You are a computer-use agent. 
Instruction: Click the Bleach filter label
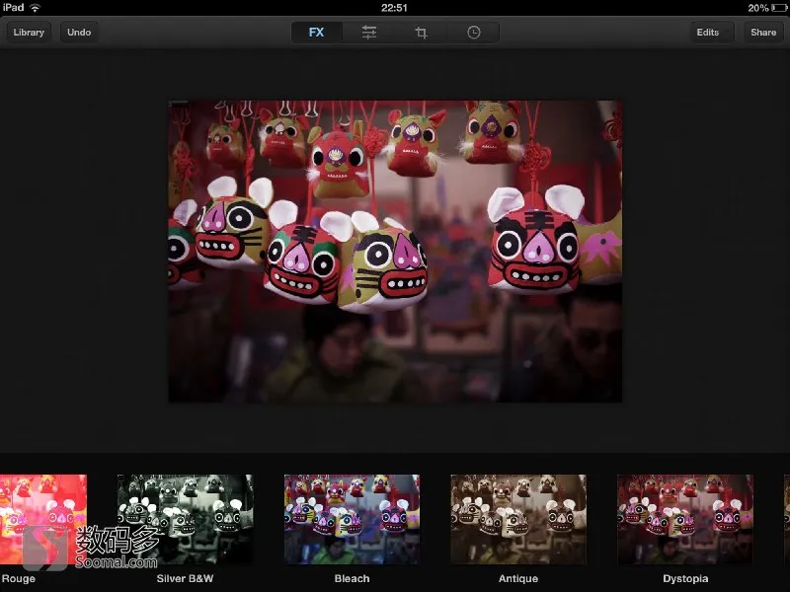pos(352,578)
